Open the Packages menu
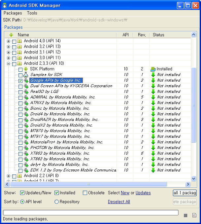 pos(13,13)
